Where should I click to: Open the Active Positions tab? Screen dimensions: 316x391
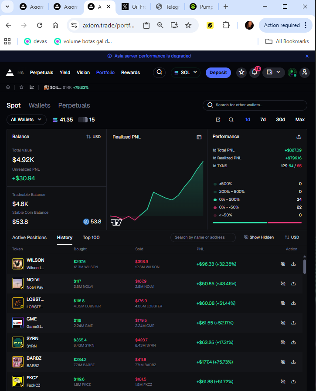(30, 237)
